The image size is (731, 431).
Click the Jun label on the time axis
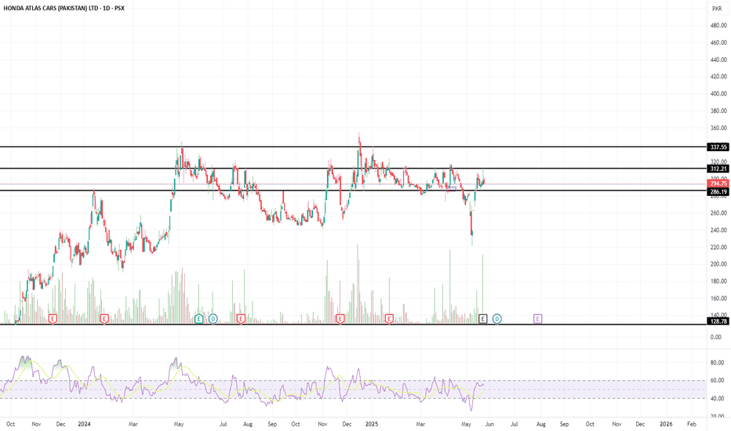tap(489, 424)
